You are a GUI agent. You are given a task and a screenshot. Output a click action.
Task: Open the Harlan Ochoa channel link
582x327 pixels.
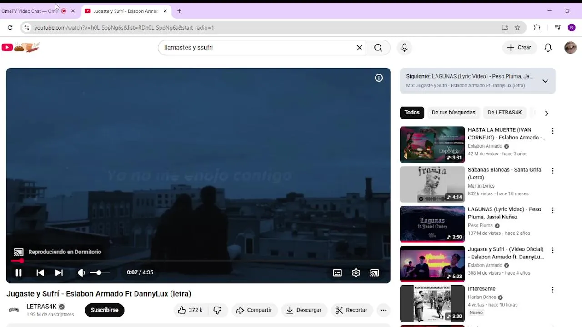pos(482,297)
